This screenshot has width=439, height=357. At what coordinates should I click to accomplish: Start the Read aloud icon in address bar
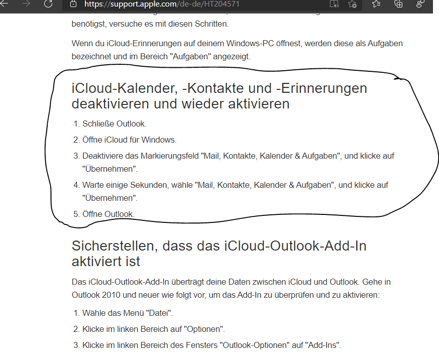[334, 4]
